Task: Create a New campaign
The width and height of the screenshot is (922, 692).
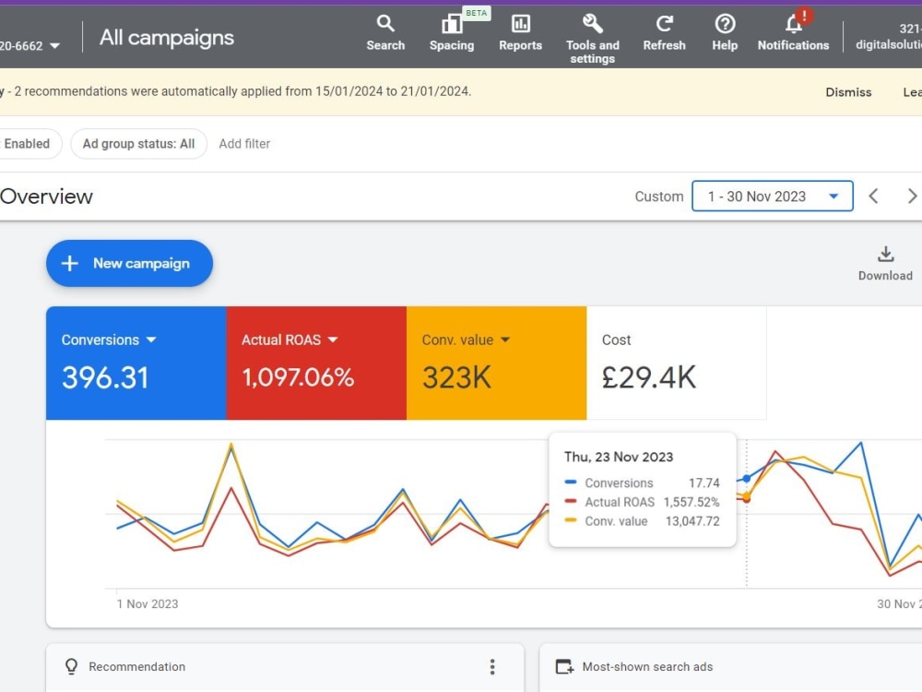Action: (129, 263)
